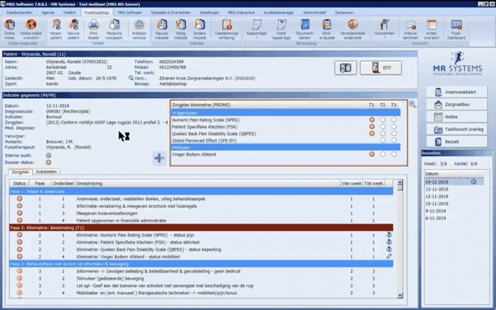Image resolution: width=496 pixels, height=310 pixels.
Task: Click the blue plus icon beside indication details
Action: coord(160,158)
